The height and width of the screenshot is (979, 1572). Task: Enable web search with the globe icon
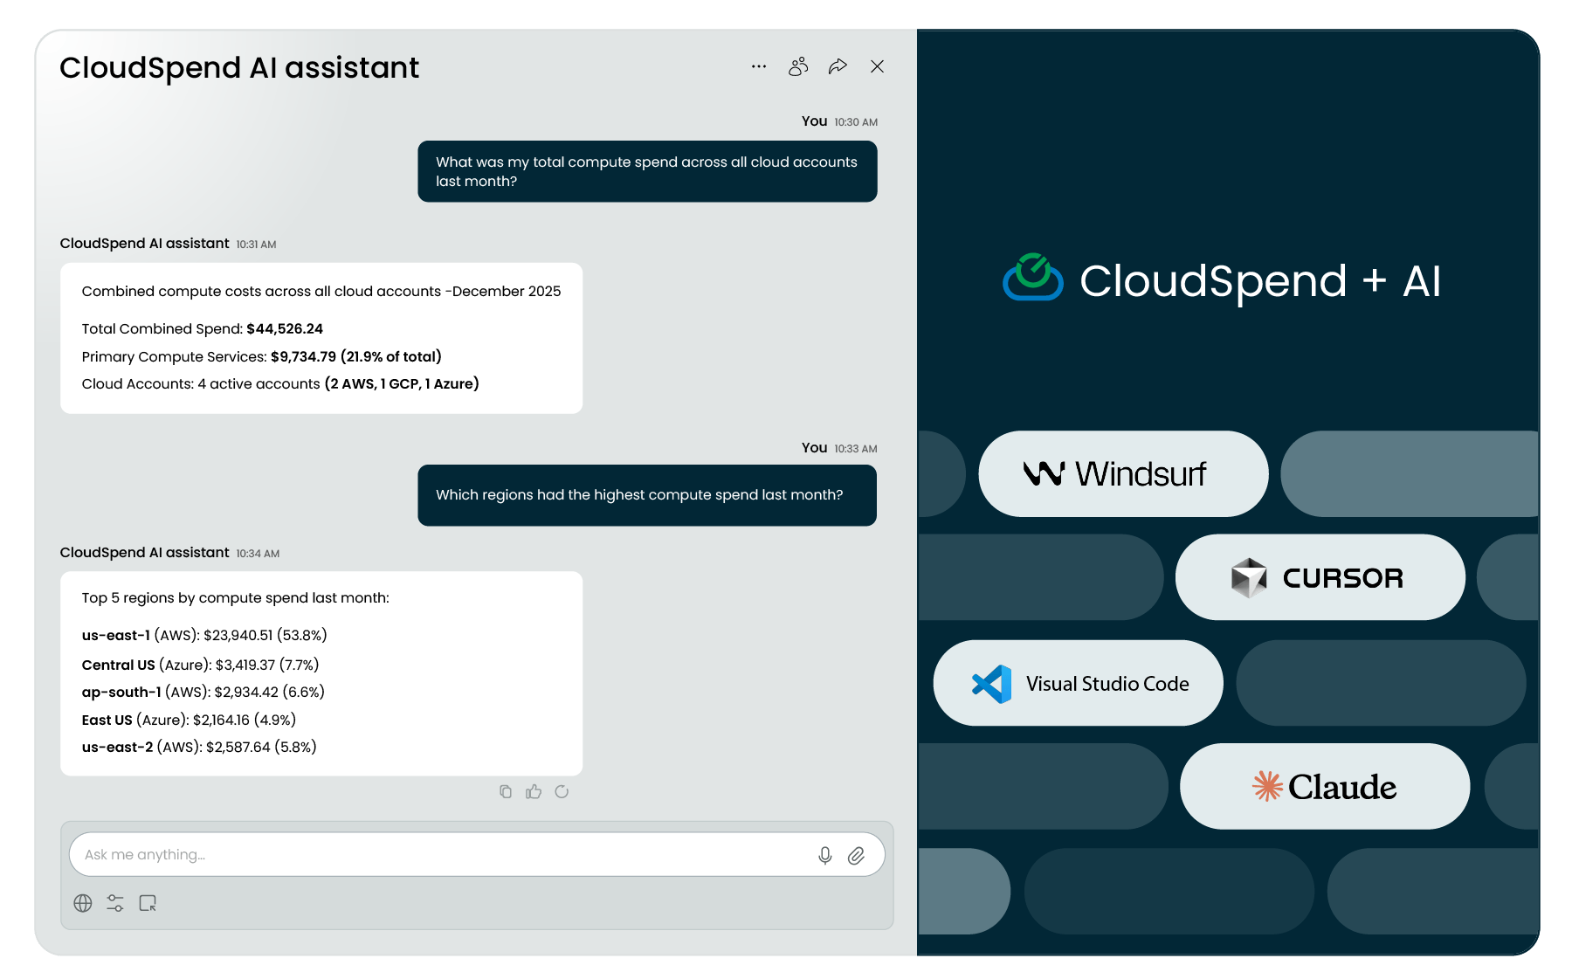(x=83, y=903)
